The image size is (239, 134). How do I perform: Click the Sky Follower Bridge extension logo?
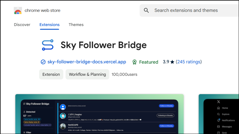pos(48,45)
